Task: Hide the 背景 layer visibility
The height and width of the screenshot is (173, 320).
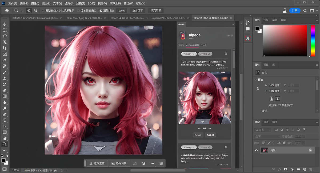Action: tap(256, 150)
